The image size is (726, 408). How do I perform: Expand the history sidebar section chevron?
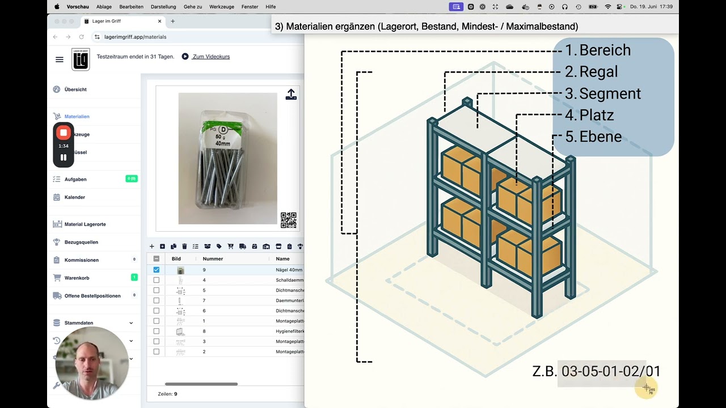click(131, 341)
